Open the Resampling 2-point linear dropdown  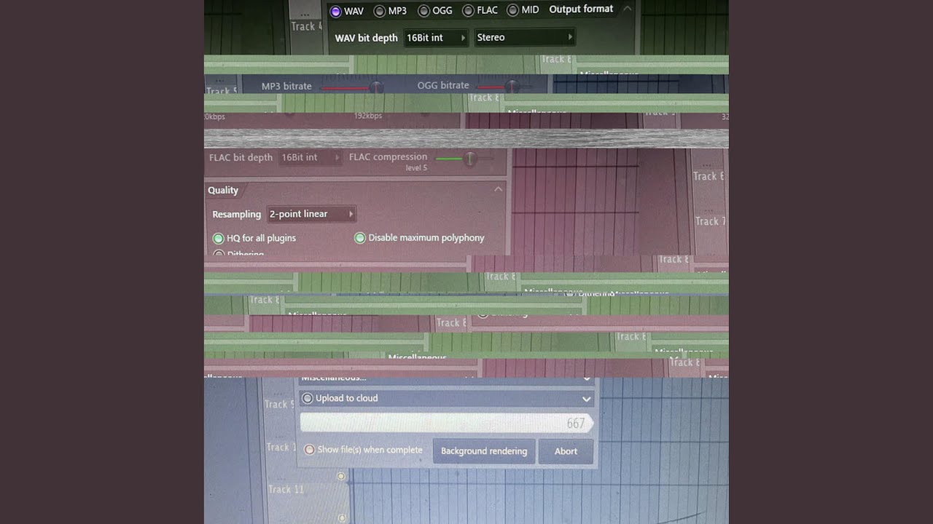coord(311,214)
